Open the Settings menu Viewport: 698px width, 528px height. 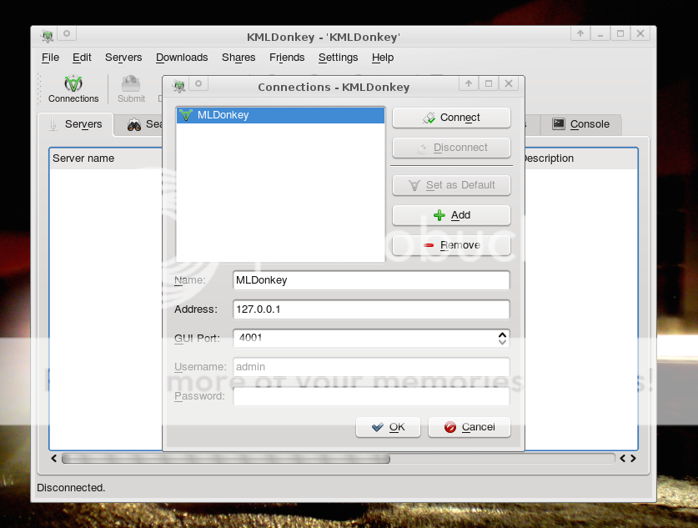(x=338, y=58)
